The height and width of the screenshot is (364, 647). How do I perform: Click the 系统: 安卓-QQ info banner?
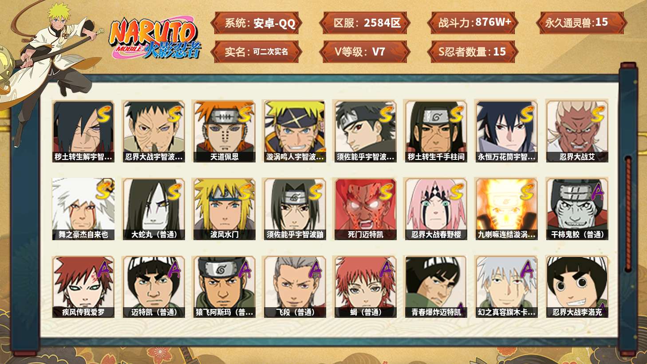tap(256, 23)
